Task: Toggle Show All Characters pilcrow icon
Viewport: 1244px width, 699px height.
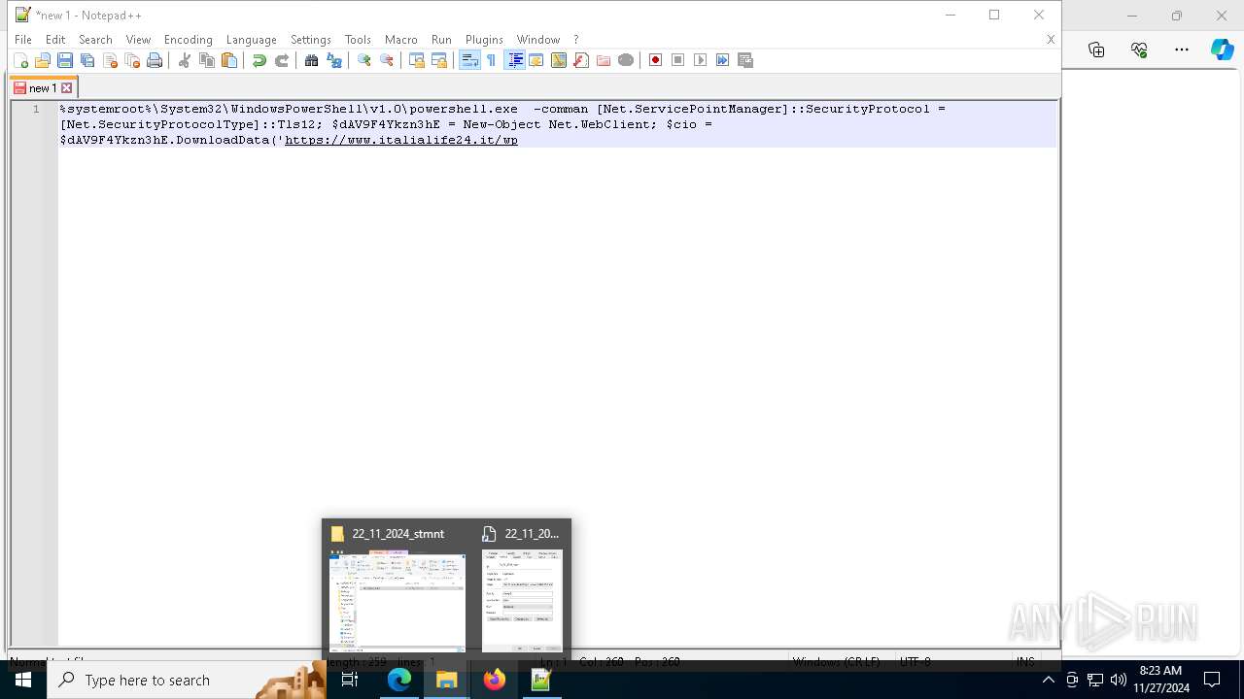Action: (x=492, y=60)
